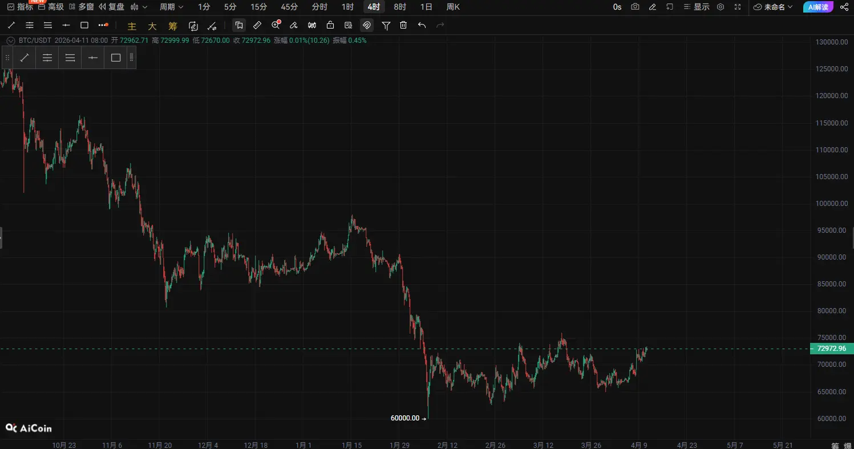Expand 未命名 layout dropdown
Viewport: 854px width, 449px height.
[773, 7]
